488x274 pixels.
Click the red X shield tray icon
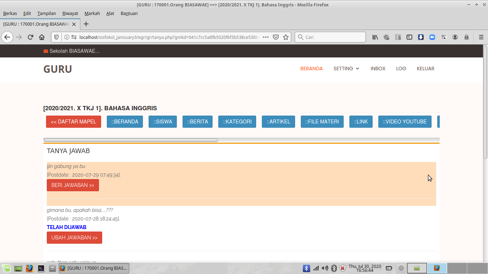[x=342, y=268]
